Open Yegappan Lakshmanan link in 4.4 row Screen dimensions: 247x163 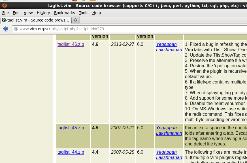[169, 155]
